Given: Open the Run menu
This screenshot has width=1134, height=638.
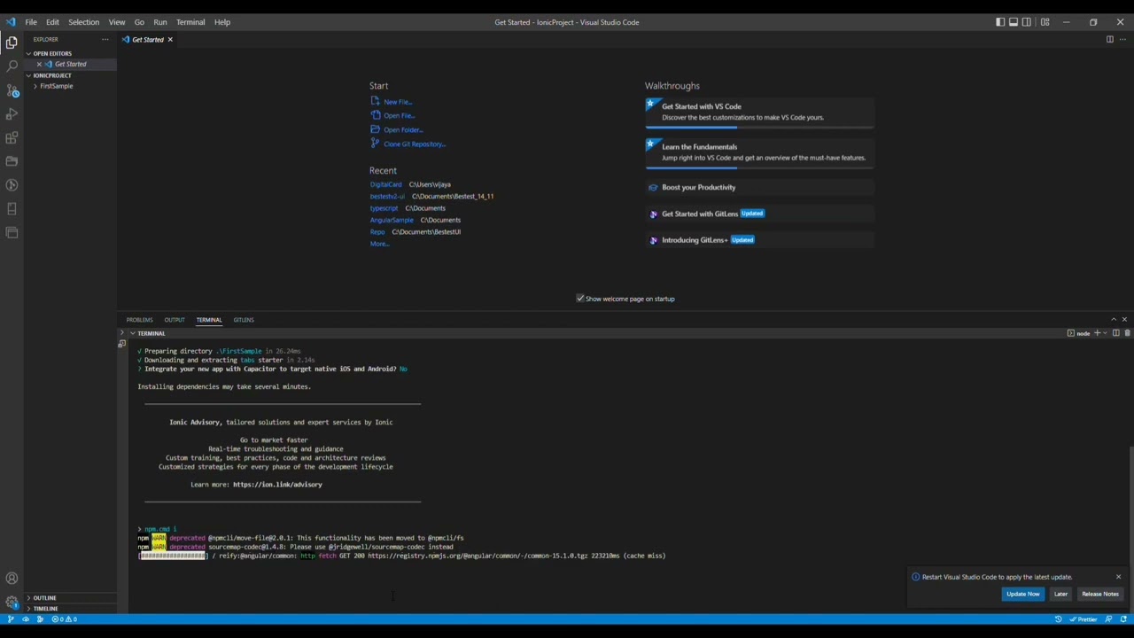Looking at the screenshot, I should point(160,22).
